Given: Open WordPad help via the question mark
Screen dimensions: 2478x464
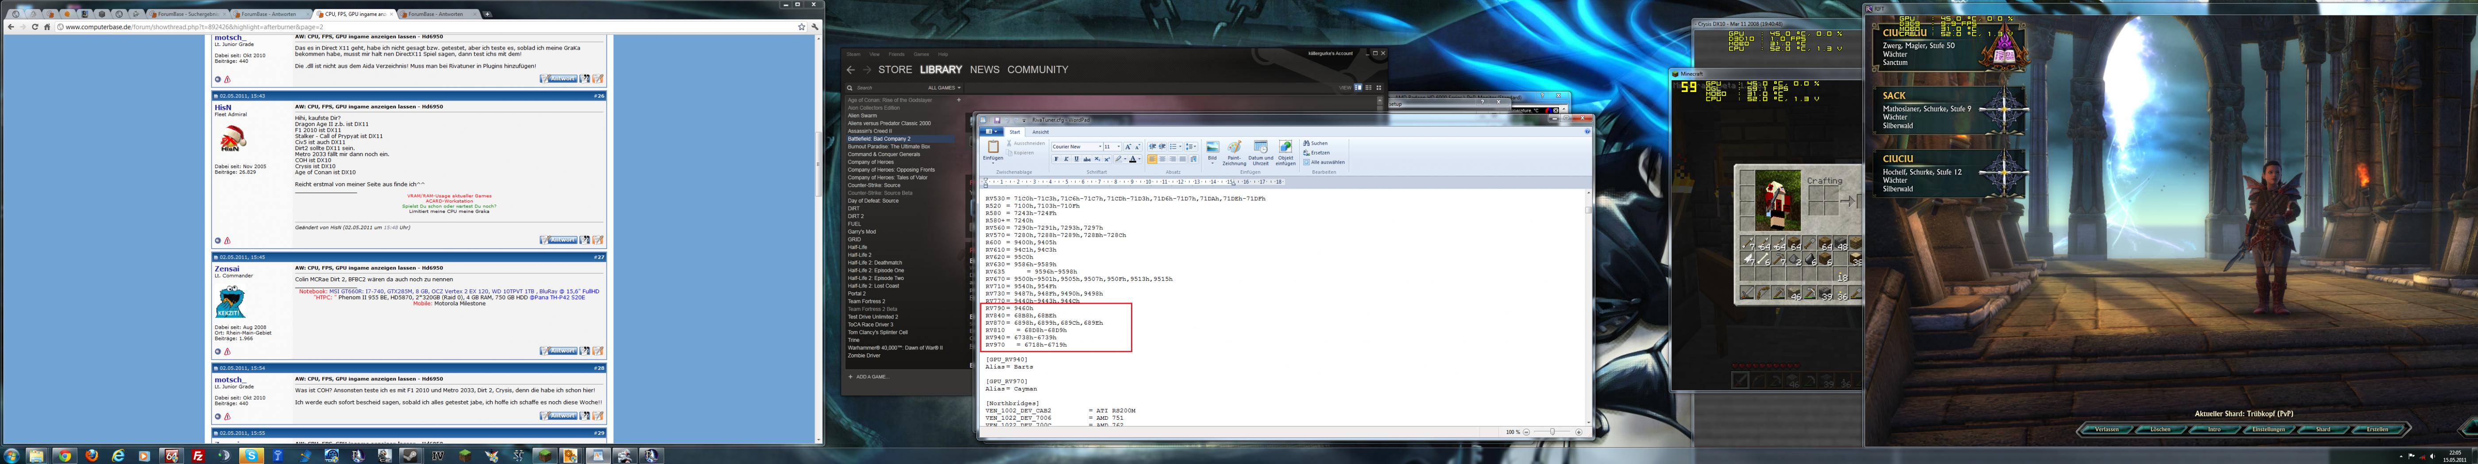Looking at the screenshot, I should coord(1586,132).
